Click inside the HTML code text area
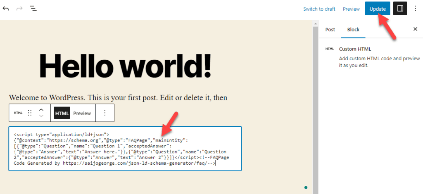Image resolution: width=423 pixels, height=194 pixels. coord(125,149)
